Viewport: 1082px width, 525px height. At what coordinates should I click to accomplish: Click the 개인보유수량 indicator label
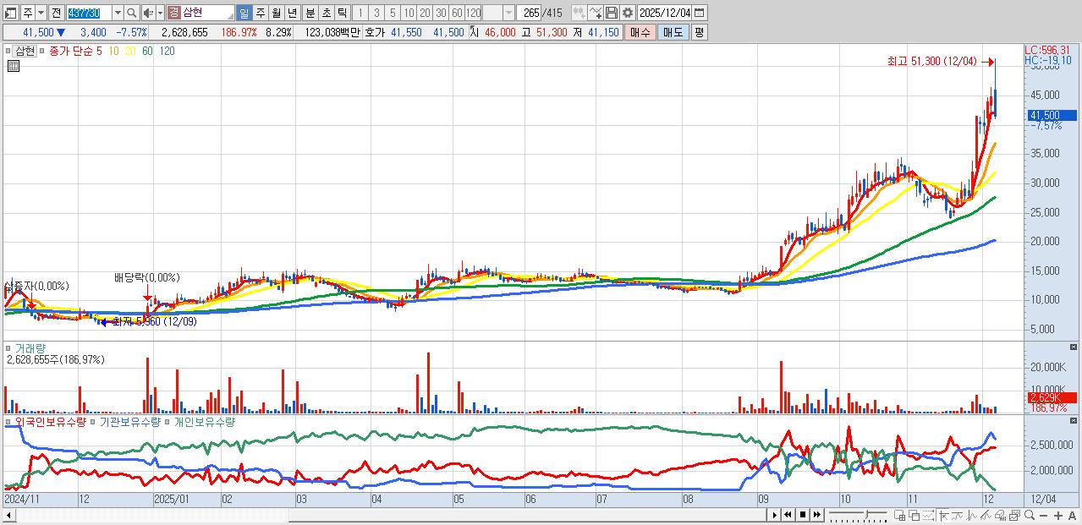[203, 421]
